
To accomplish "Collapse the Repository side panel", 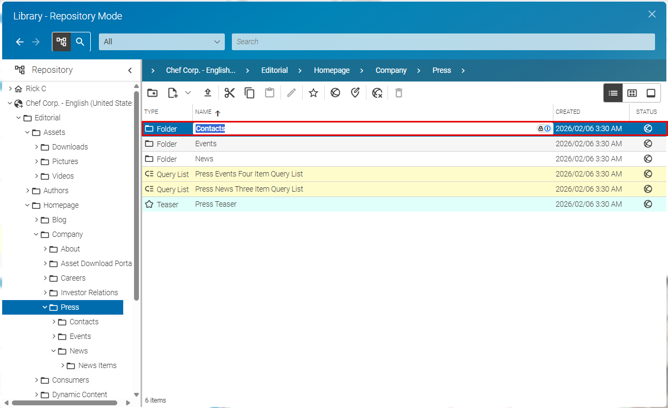I will [130, 70].
